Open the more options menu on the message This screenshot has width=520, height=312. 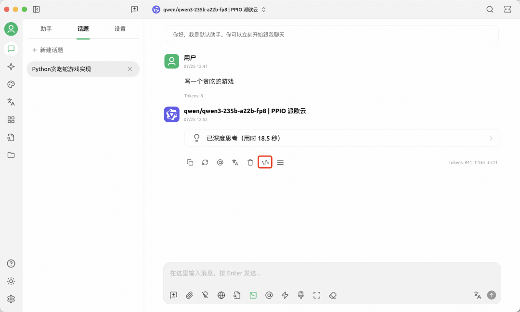[281, 162]
